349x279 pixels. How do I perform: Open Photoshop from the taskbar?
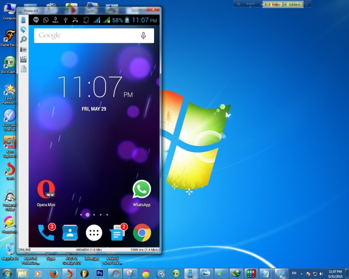click(x=100, y=274)
